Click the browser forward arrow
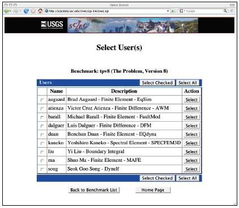 pyautogui.click(x=16, y=11)
